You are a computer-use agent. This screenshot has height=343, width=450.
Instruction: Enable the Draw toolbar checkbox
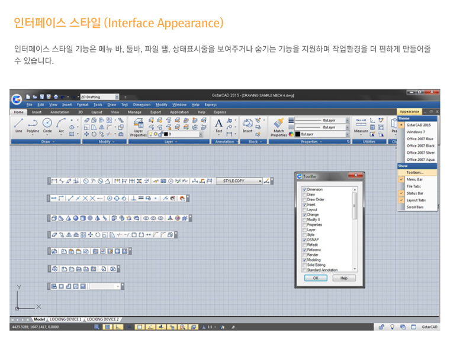pyautogui.click(x=305, y=195)
